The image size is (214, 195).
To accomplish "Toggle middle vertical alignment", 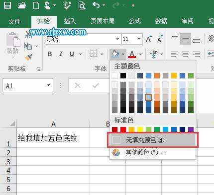I will coord(186,39).
